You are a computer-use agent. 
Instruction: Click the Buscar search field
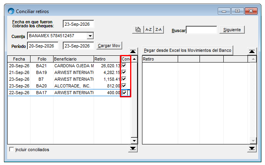(201, 30)
